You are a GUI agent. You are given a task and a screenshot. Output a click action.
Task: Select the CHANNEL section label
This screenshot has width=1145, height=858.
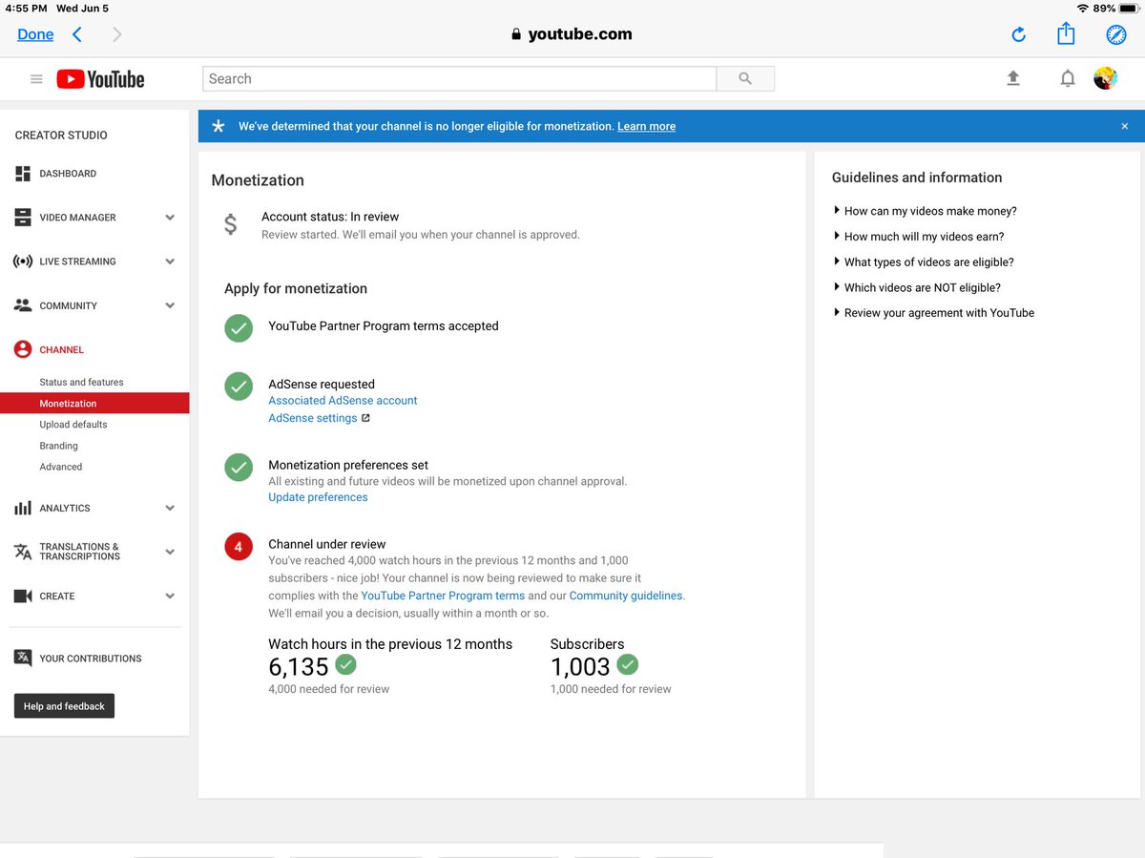61,349
